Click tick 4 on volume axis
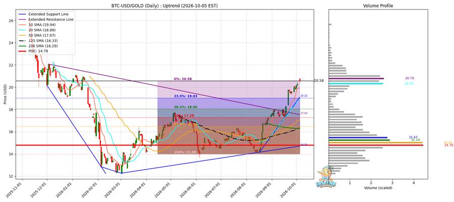 [414, 183]
